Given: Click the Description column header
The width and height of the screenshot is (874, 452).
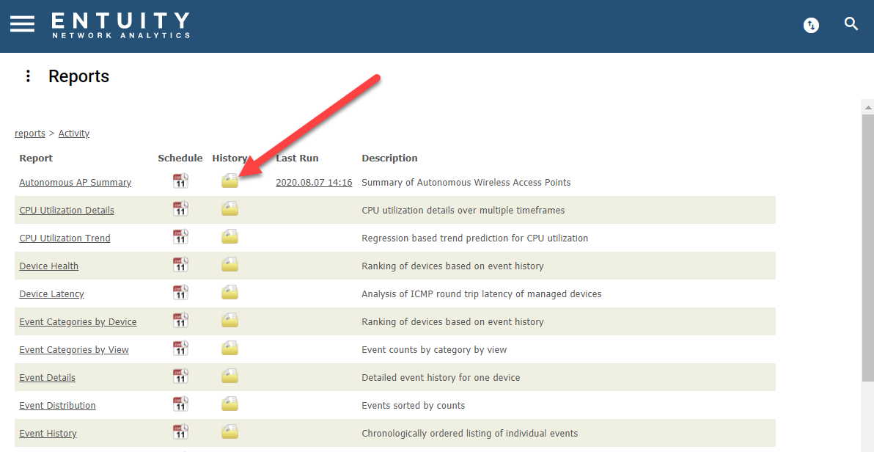Looking at the screenshot, I should click(x=389, y=158).
